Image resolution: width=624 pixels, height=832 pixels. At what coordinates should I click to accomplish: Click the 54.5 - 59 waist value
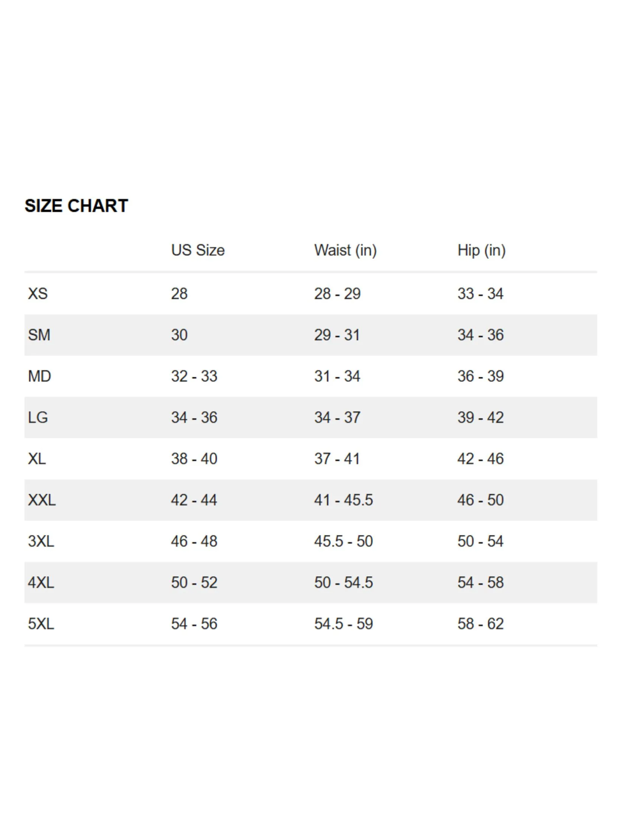pos(343,624)
